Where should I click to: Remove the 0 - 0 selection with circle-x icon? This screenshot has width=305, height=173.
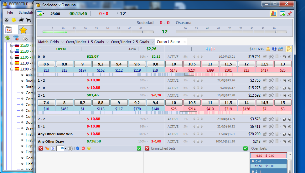[x=290, y=57]
